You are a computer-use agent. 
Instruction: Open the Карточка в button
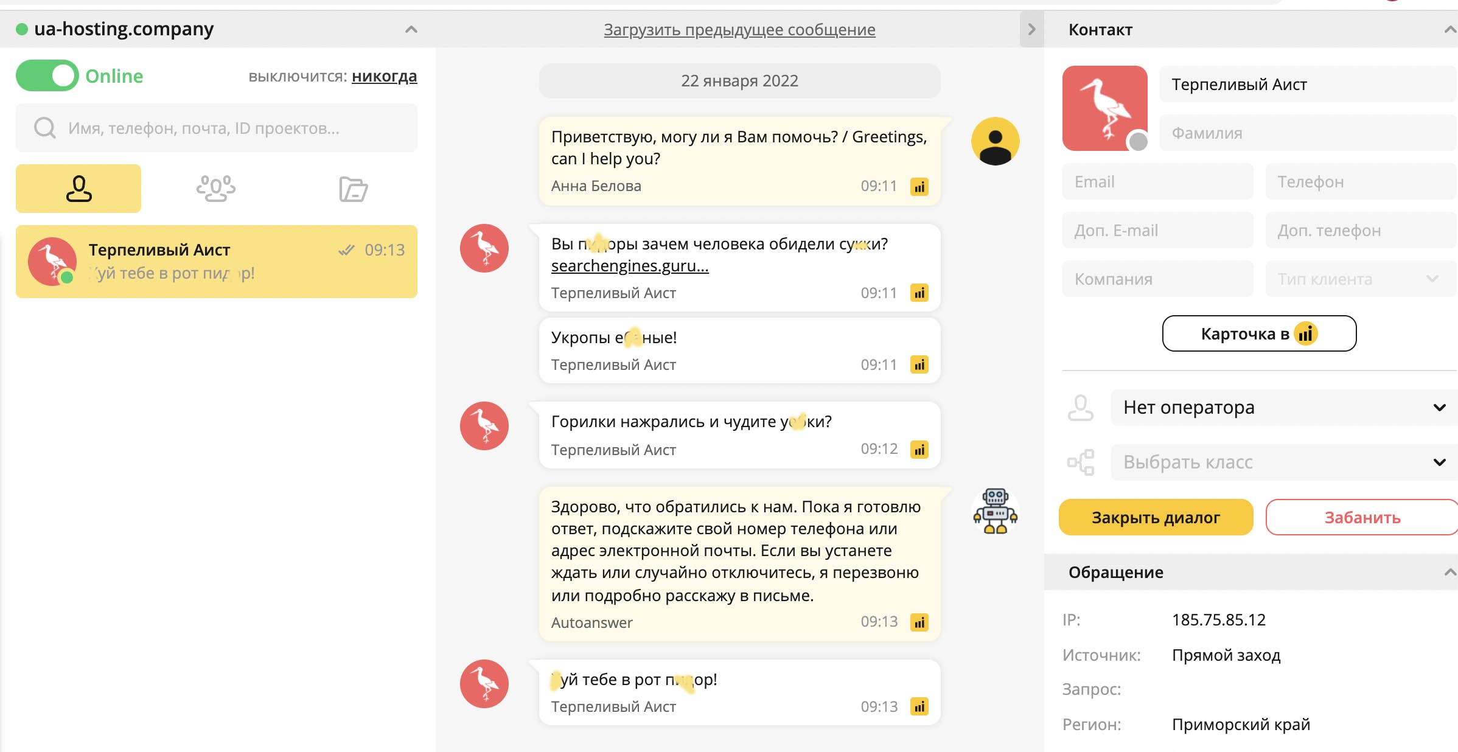coord(1259,333)
